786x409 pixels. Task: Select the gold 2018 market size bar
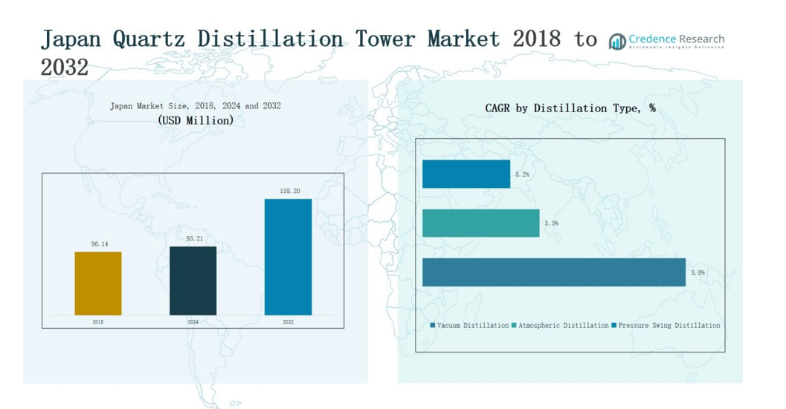tap(98, 284)
